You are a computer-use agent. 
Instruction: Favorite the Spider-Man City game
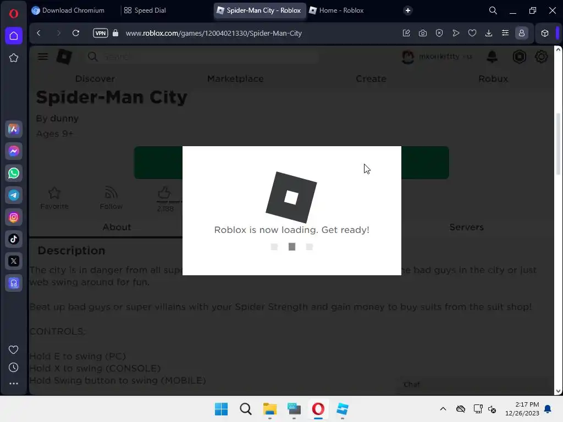(x=54, y=198)
